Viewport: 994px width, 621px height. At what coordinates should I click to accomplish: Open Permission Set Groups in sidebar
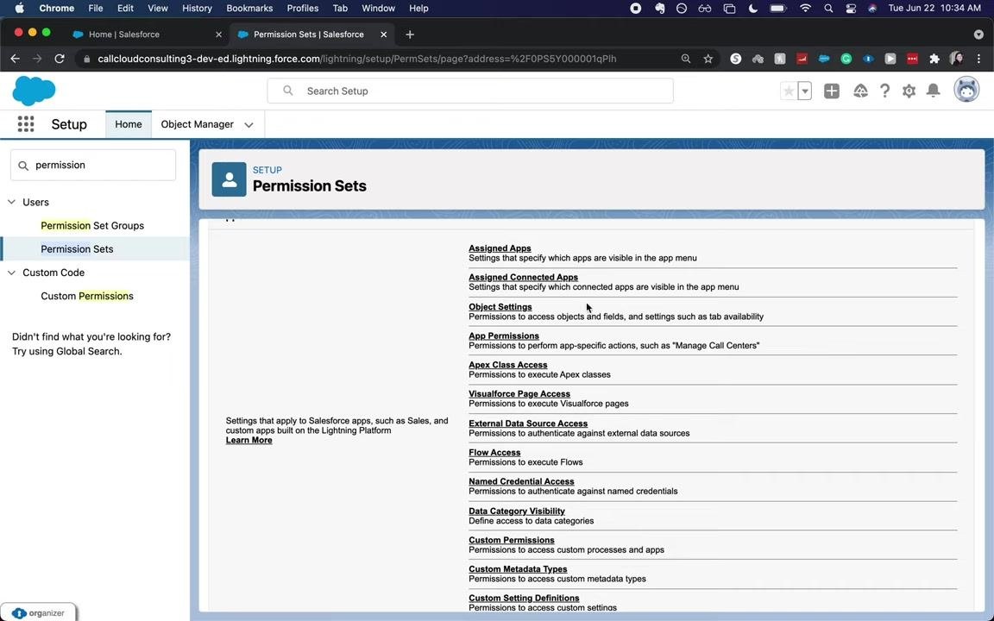pyautogui.click(x=92, y=226)
